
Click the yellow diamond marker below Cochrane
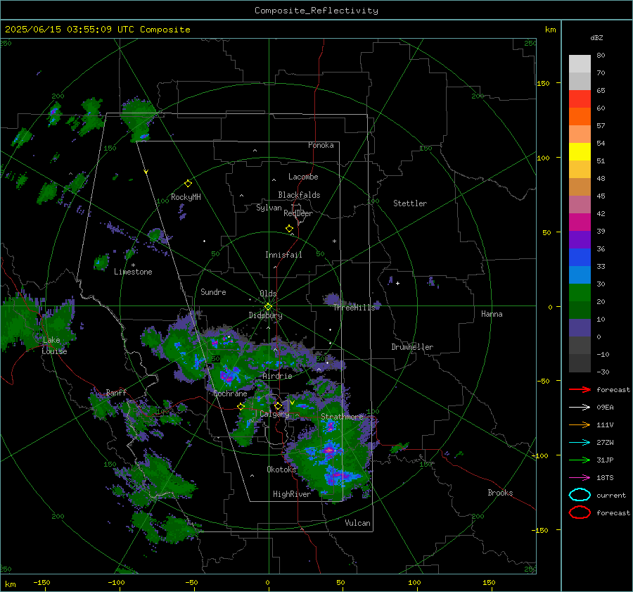tap(241, 406)
